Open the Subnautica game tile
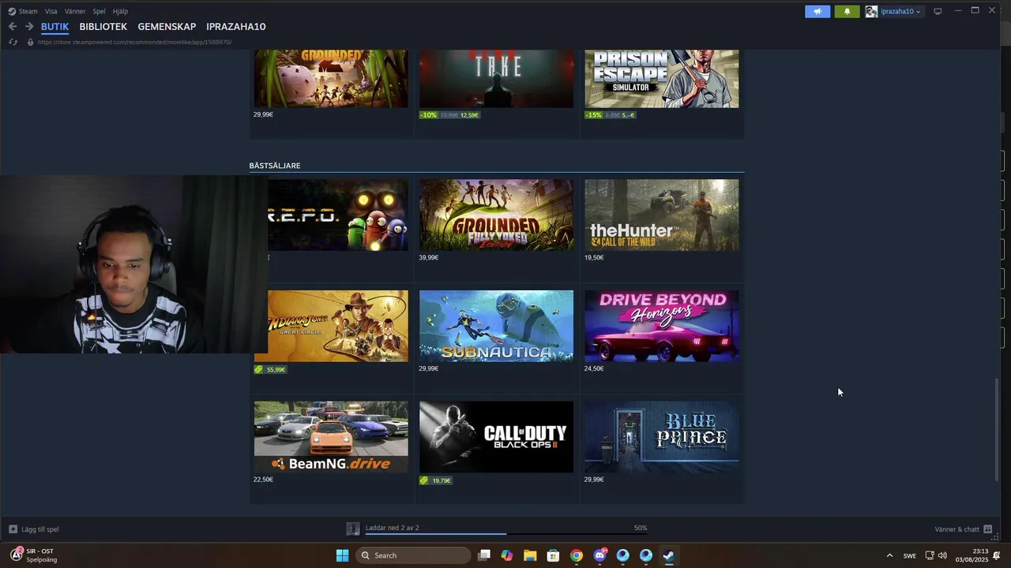1011x568 pixels. (496, 326)
